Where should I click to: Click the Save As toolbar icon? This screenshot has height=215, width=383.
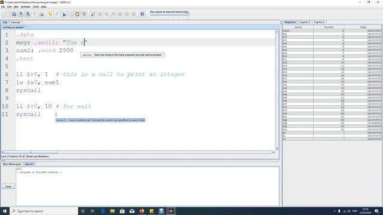[28, 14]
